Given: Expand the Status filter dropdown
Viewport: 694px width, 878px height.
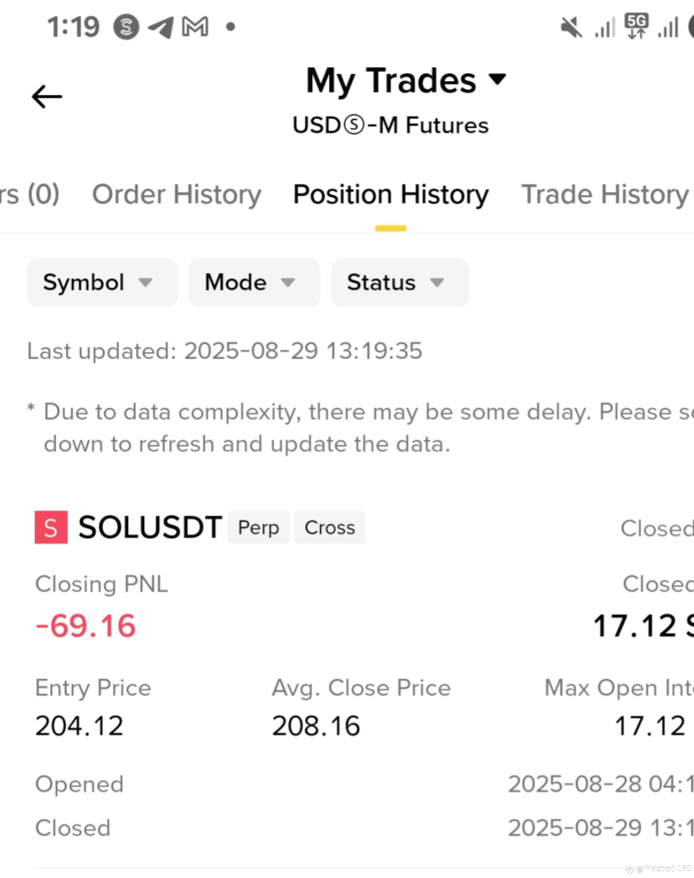Looking at the screenshot, I should pyautogui.click(x=400, y=283).
